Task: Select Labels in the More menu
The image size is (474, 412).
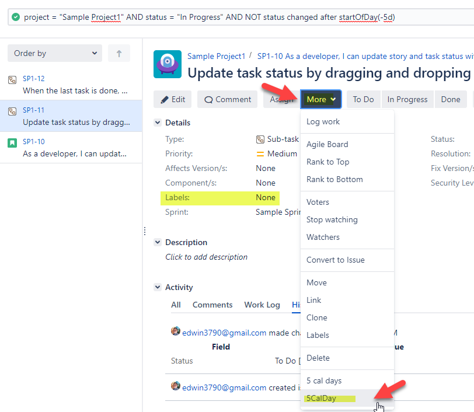Action: (347, 335)
